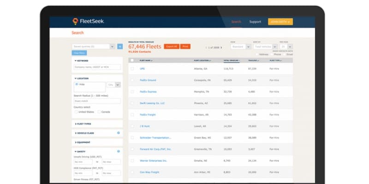Click the blue plus button beside saved queries
This screenshot has height=184, width=369.
pos(120,46)
